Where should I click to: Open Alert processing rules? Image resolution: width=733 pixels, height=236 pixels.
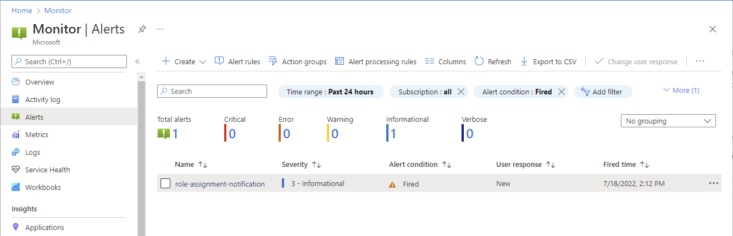pos(376,61)
